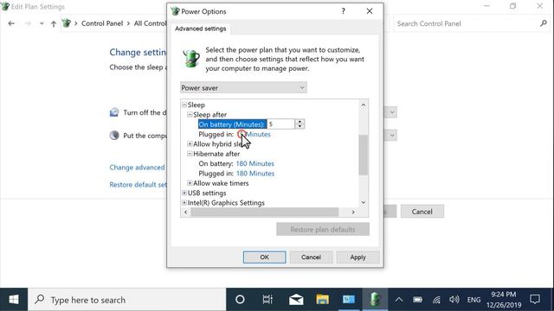The image size is (554, 311).
Task: Click the vertical scrollbar thumb in settings tree
Action: point(364,155)
